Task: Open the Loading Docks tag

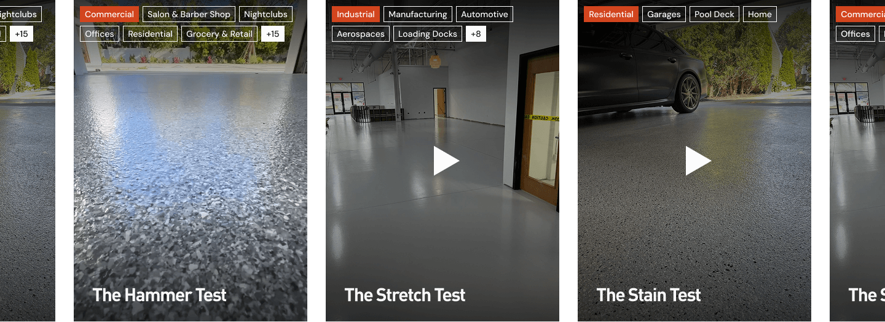Action: pyautogui.click(x=428, y=34)
